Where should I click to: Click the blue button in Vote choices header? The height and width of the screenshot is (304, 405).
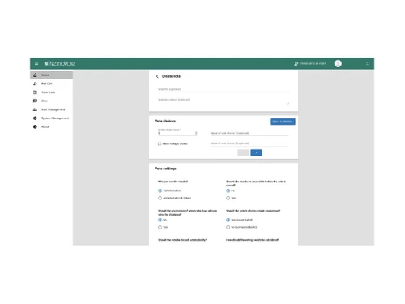283,122
